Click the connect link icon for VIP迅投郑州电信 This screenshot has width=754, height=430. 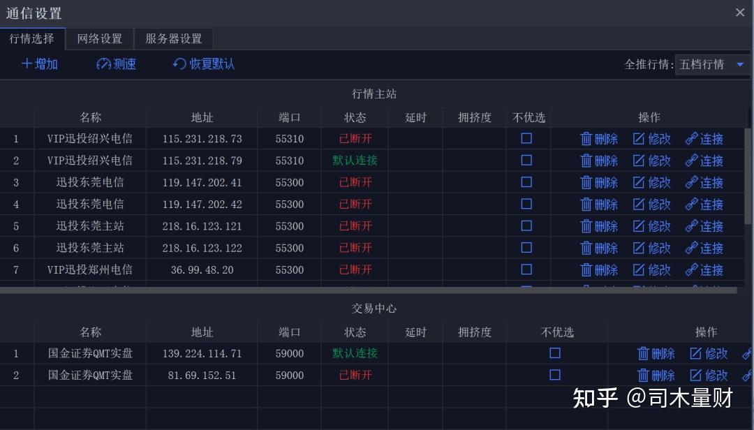click(x=693, y=269)
